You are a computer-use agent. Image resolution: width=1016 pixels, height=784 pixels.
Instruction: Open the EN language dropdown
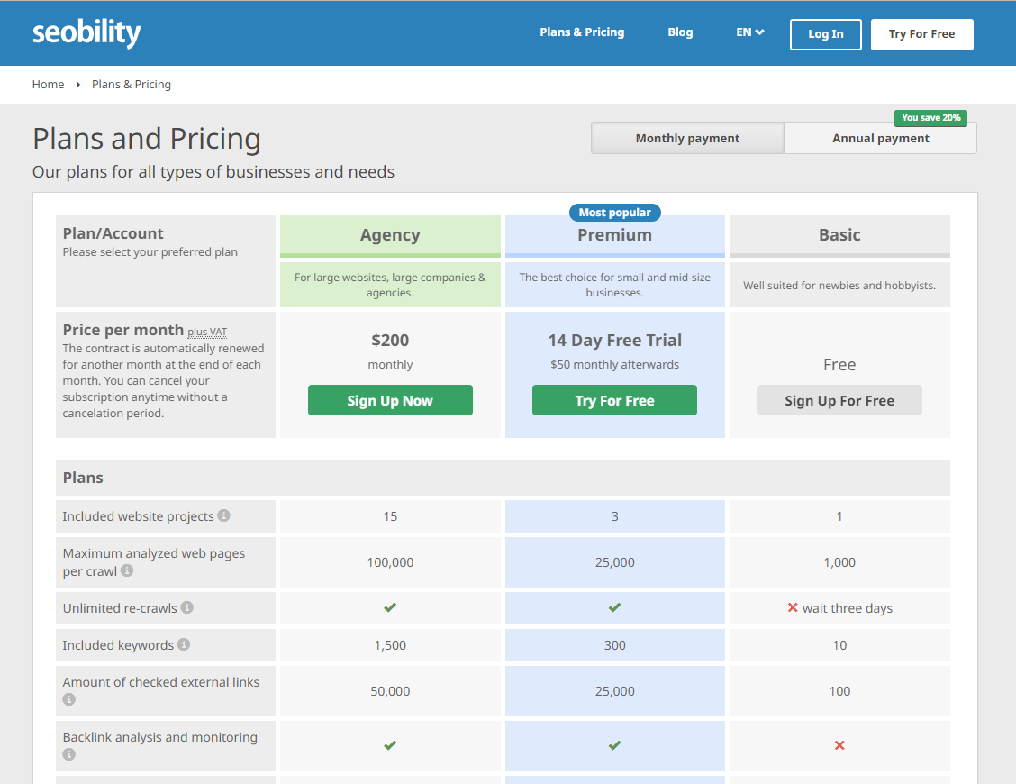coord(749,32)
